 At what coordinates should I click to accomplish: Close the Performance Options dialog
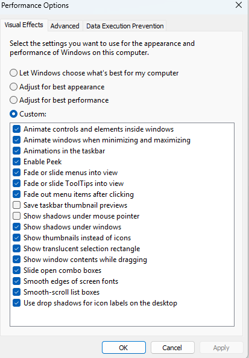pyautogui.click(x=239, y=5)
